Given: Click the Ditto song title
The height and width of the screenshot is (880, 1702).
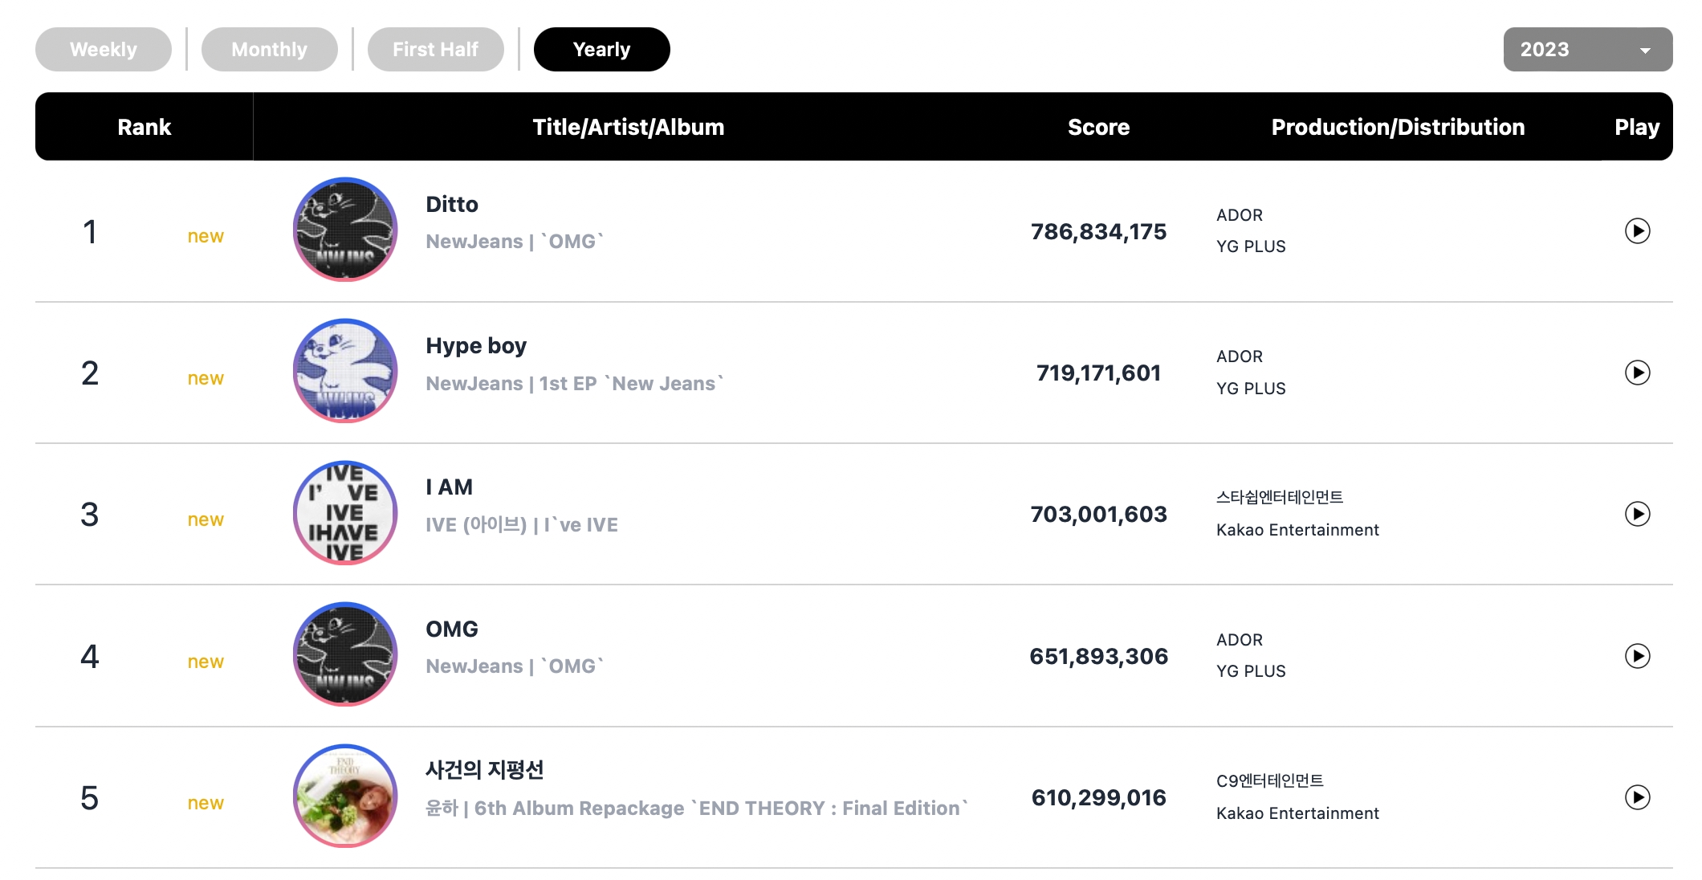Looking at the screenshot, I should coord(452,204).
